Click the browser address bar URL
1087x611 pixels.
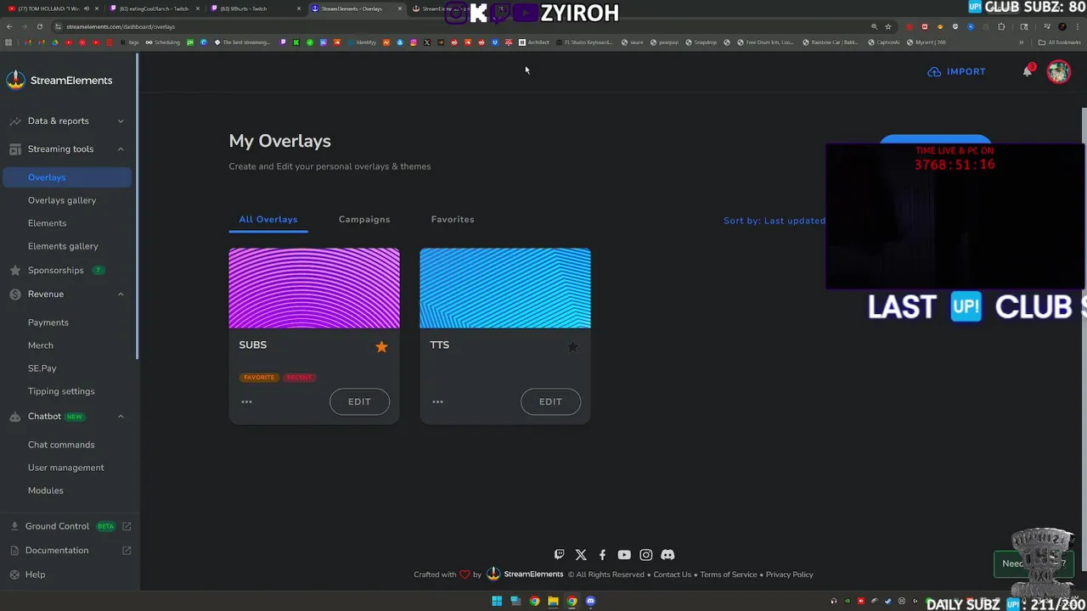click(121, 26)
